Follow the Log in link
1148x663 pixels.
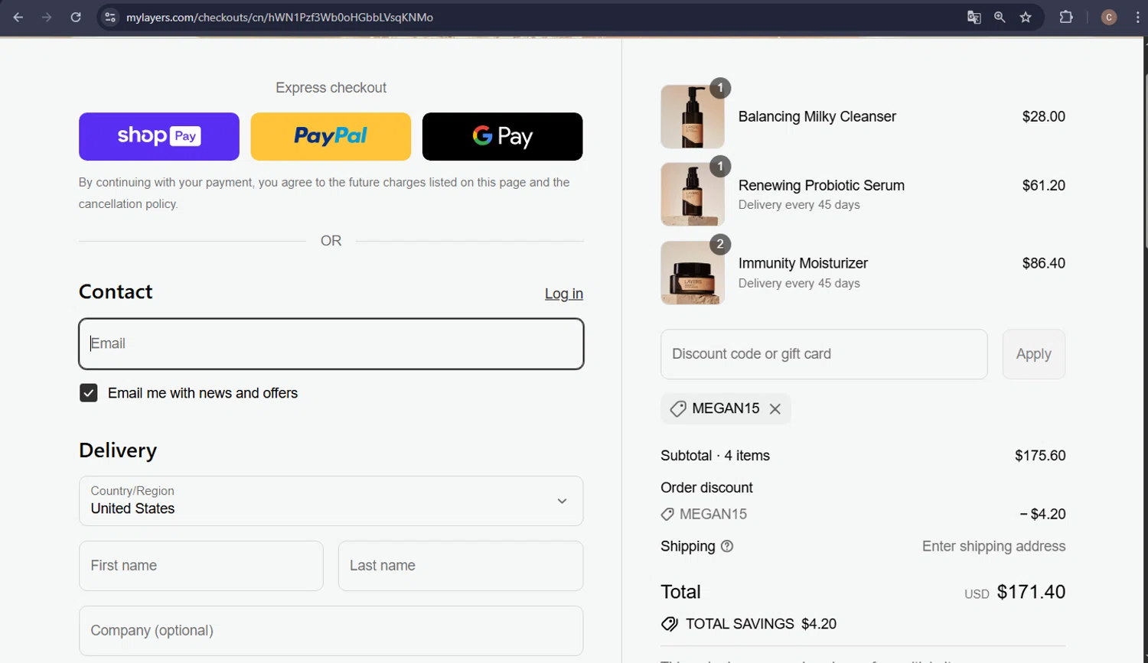[x=564, y=294]
